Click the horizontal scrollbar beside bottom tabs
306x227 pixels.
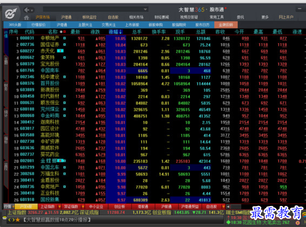click(x=236, y=207)
